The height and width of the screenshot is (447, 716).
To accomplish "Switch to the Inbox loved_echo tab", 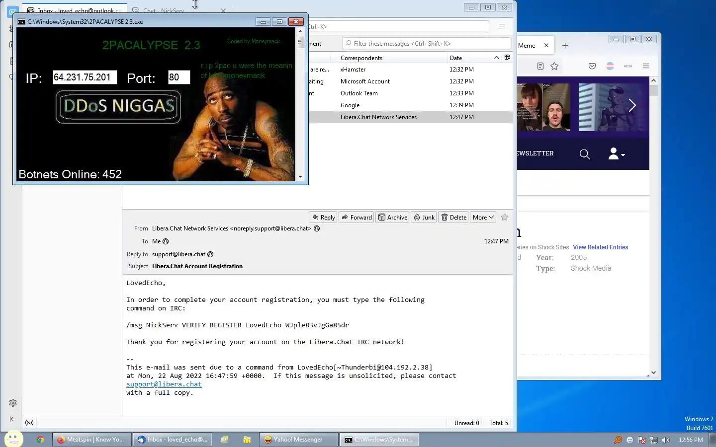I will point(75,10).
